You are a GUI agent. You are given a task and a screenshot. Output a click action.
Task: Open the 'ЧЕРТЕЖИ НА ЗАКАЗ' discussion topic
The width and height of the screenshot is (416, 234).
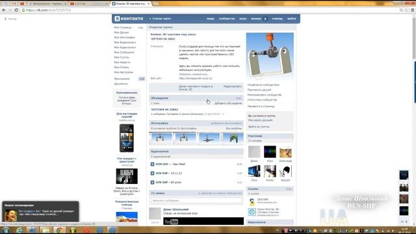(x=164, y=109)
